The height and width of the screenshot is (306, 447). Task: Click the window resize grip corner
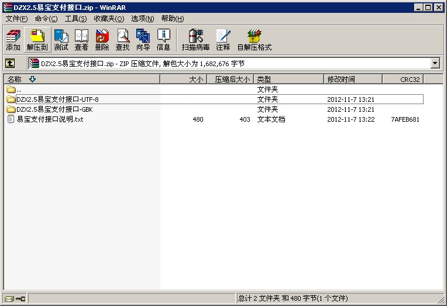click(441, 300)
